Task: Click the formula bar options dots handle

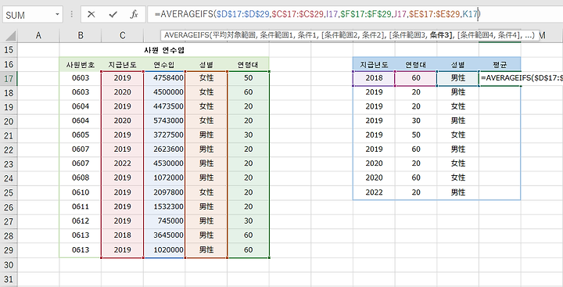Action: point(72,14)
